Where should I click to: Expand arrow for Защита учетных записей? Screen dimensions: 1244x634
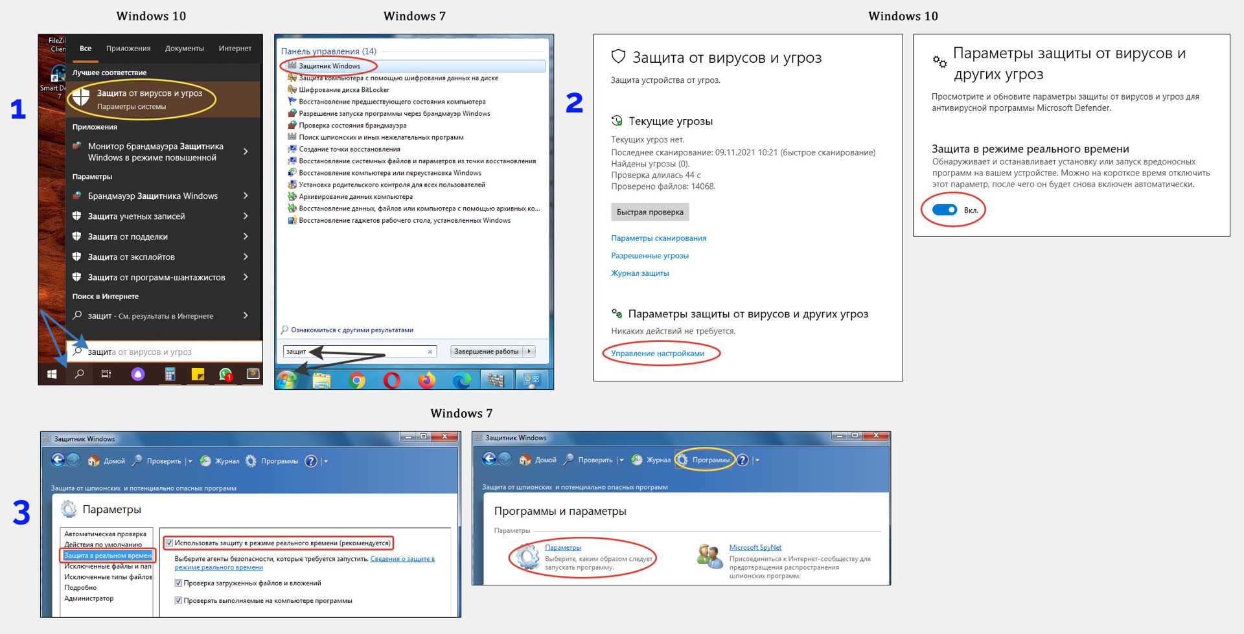click(x=246, y=216)
